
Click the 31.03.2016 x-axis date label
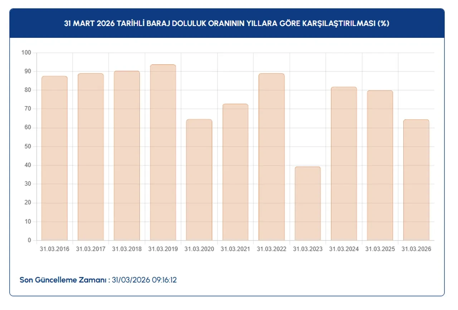click(x=54, y=249)
